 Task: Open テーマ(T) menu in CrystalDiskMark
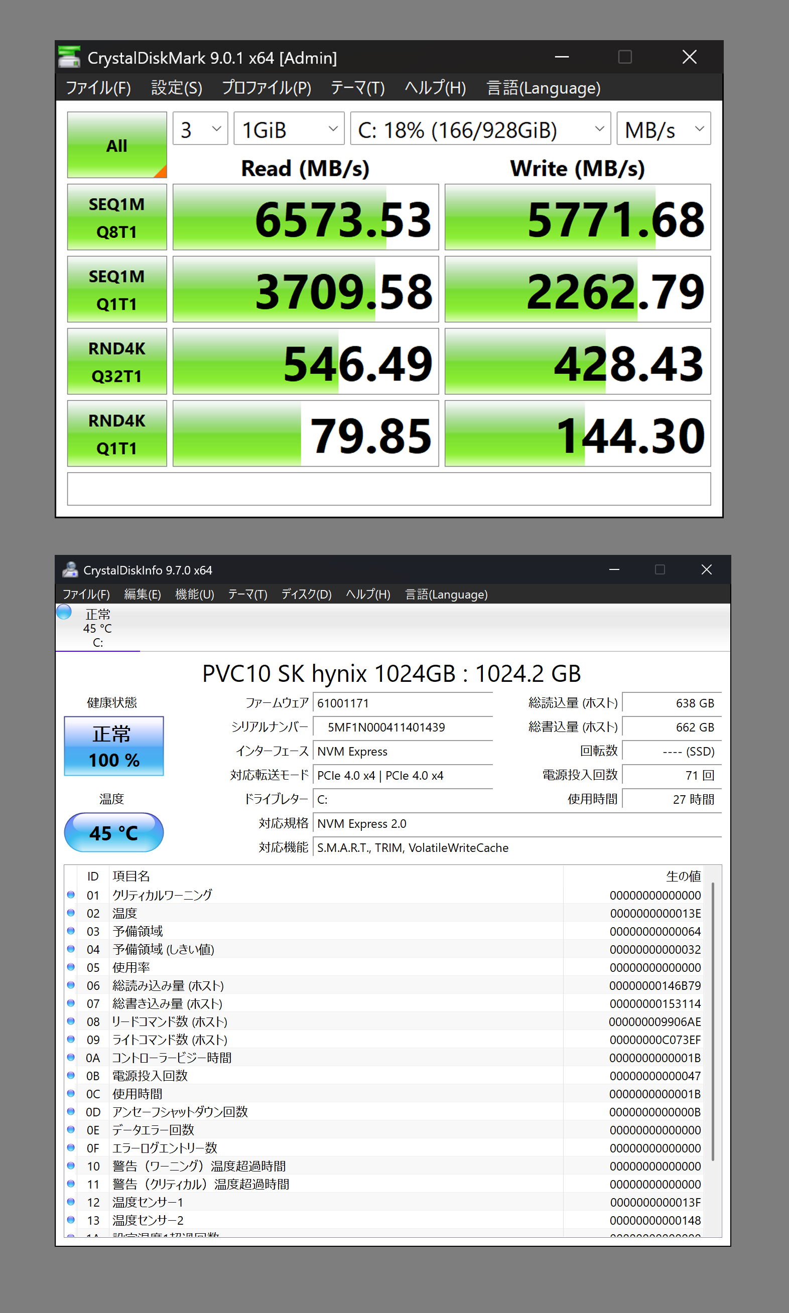pyautogui.click(x=357, y=88)
